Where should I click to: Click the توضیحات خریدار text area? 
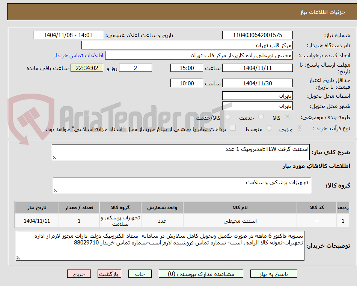(x=160, y=246)
